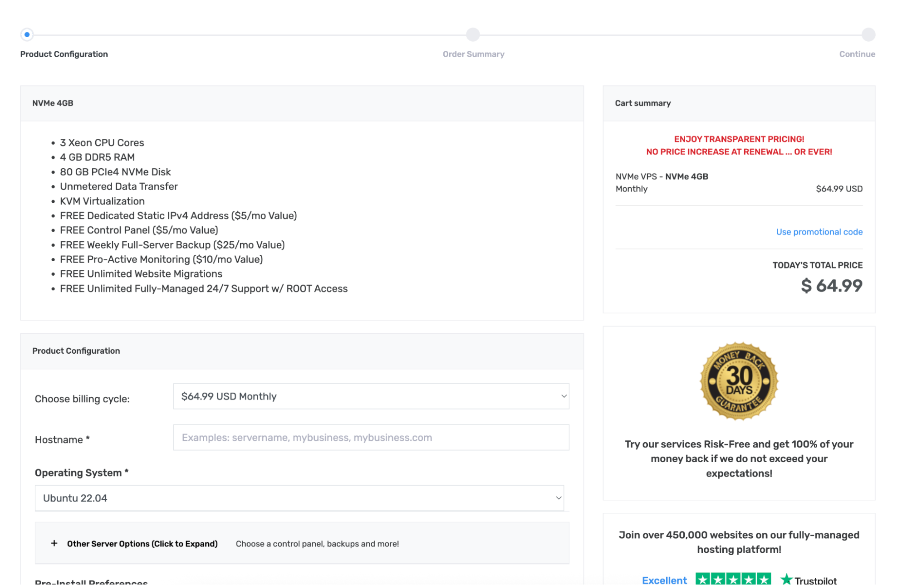Screen dimensions: 907x585
Task: Click 'Unmetered Data Transfer' feature line
Action: coord(119,186)
